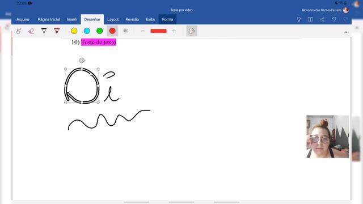The image size is (363, 204).
Task: Switch to the Desenhar tab
Action: [x=92, y=19]
